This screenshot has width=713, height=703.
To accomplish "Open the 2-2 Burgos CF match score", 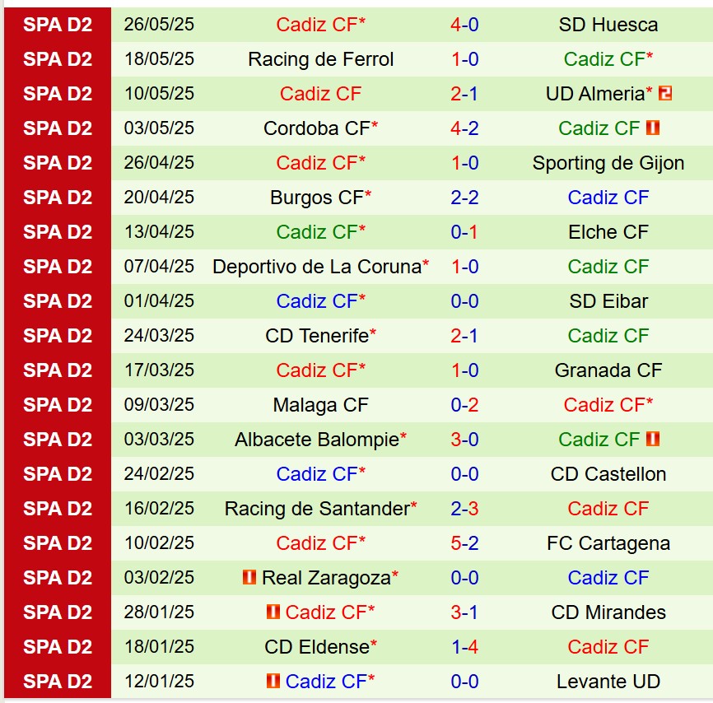I will (x=464, y=198).
